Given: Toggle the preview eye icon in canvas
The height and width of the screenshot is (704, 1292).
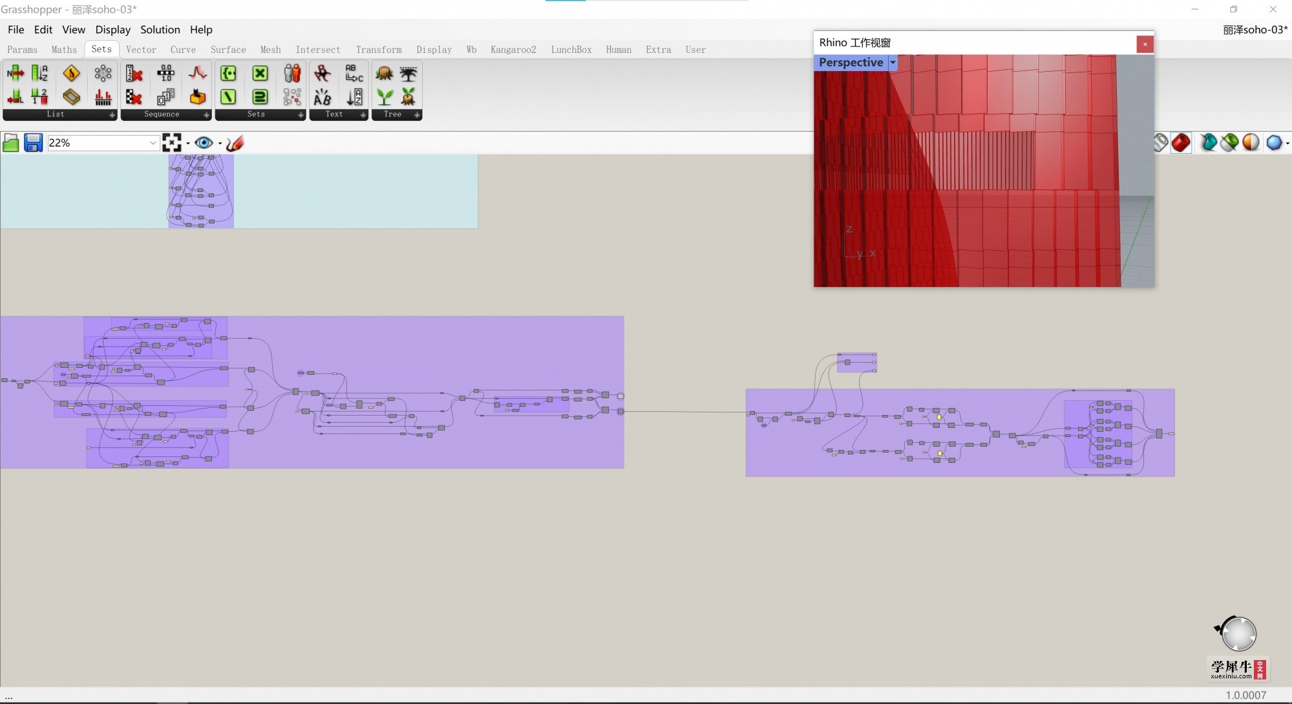Looking at the screenshot, I should pos(203,142).
